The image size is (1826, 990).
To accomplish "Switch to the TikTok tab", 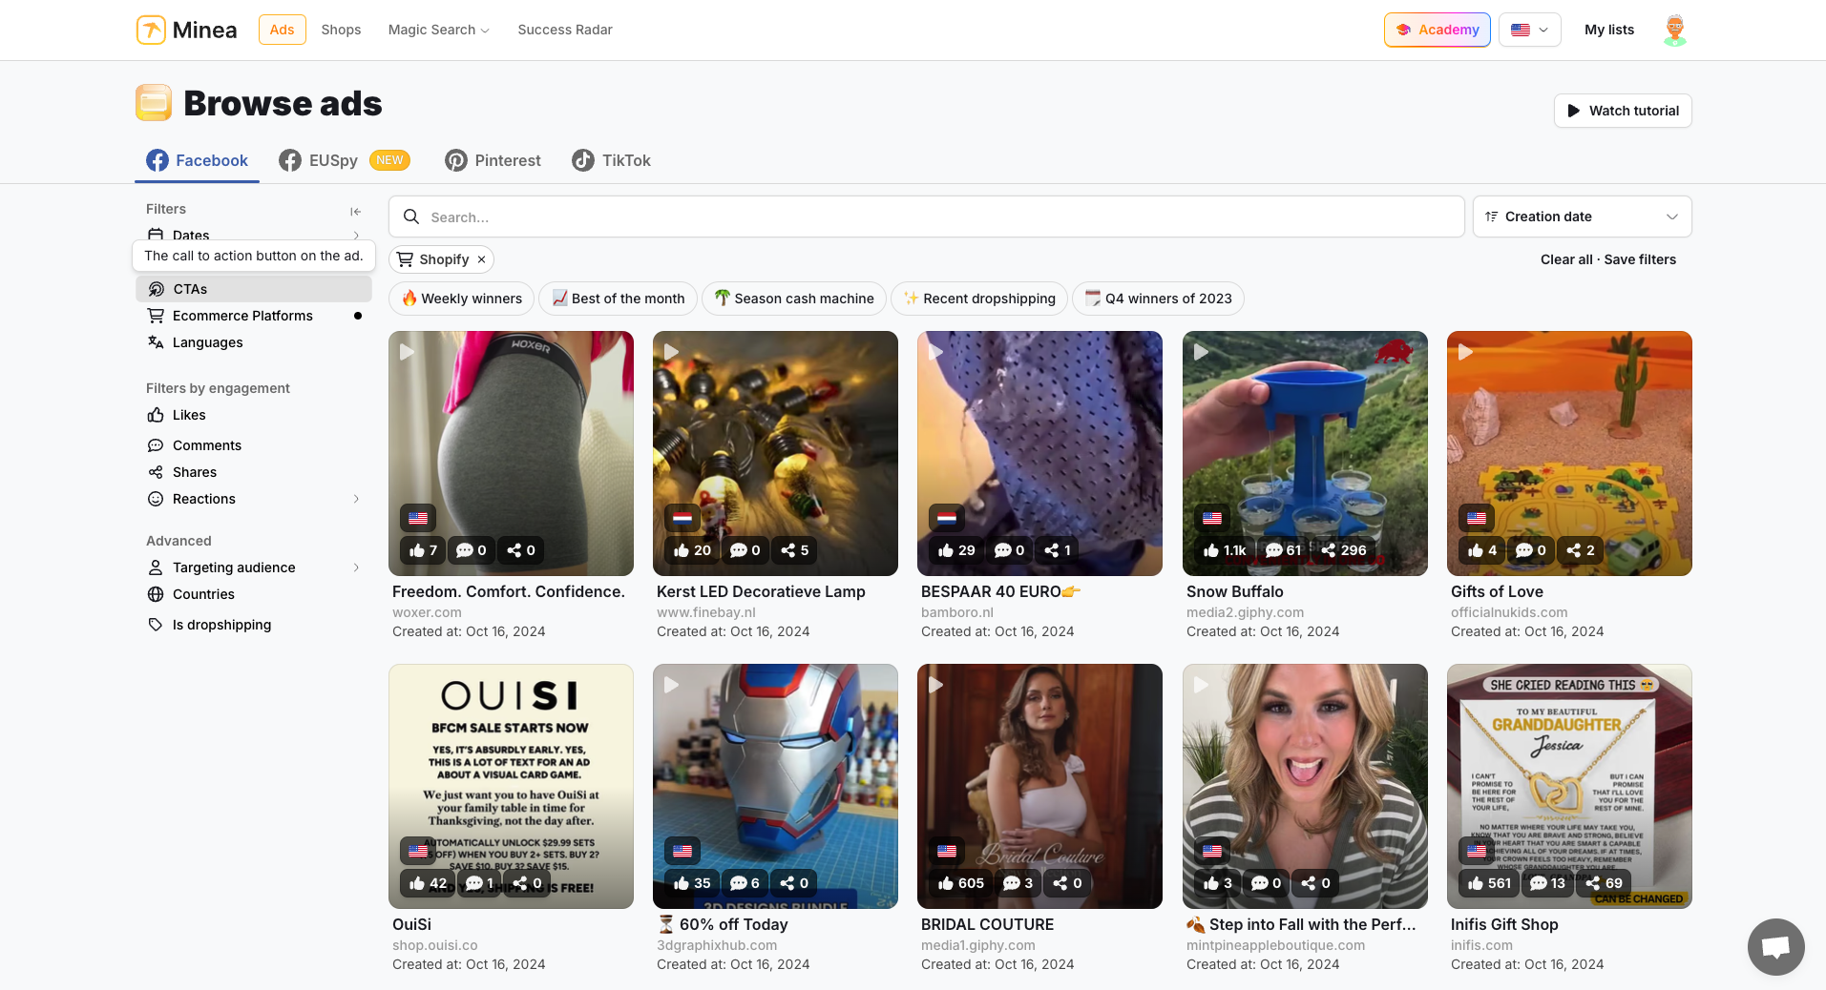I will (611, 160).
